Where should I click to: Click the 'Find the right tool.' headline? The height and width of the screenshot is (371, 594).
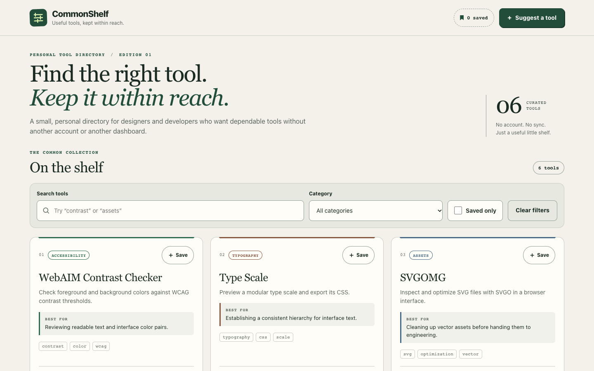[x=118, y=74]
